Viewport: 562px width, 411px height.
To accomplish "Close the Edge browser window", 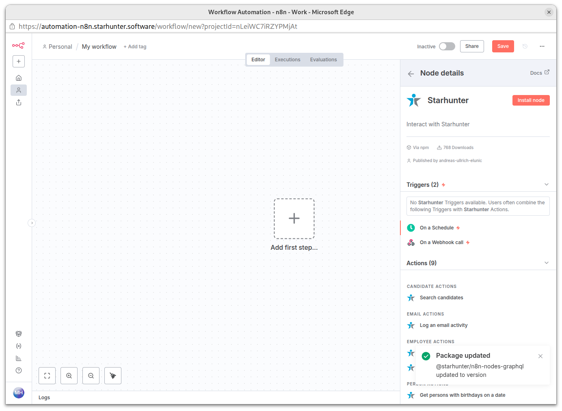I will [549, 12].
